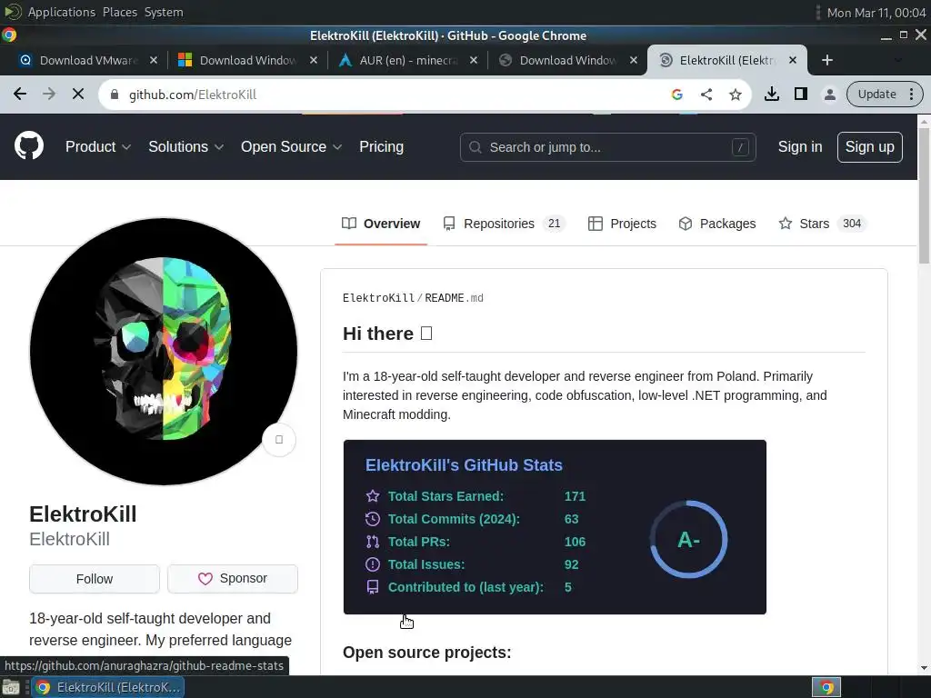
Task: Click the ElektroKill link in README path
Action: pyautogui.click(x=378, y=298)
